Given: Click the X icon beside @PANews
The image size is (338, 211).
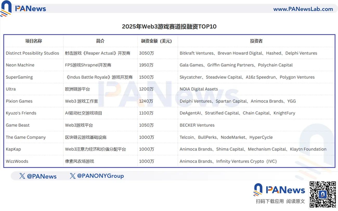Looking at the screenshot, I should pos(22,176).
